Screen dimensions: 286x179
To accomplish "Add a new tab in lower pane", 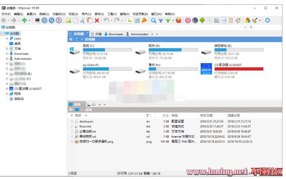I will [99, 105].
